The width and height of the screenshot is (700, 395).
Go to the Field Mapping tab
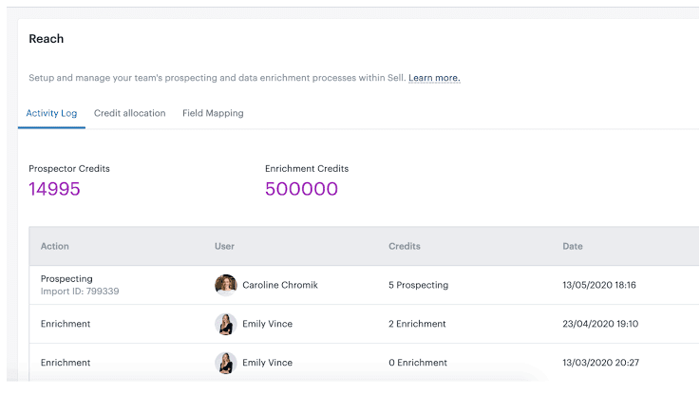click(x=213, y=113)
